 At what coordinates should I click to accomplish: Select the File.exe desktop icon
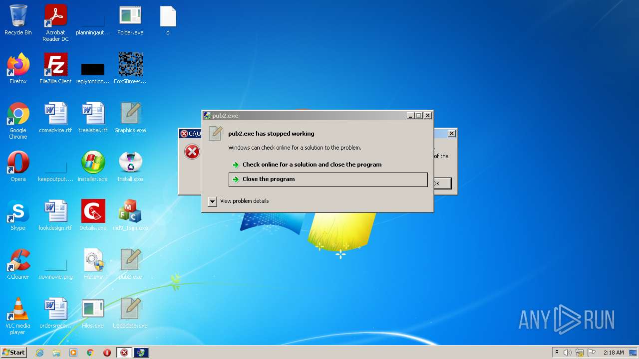point(93,264)
